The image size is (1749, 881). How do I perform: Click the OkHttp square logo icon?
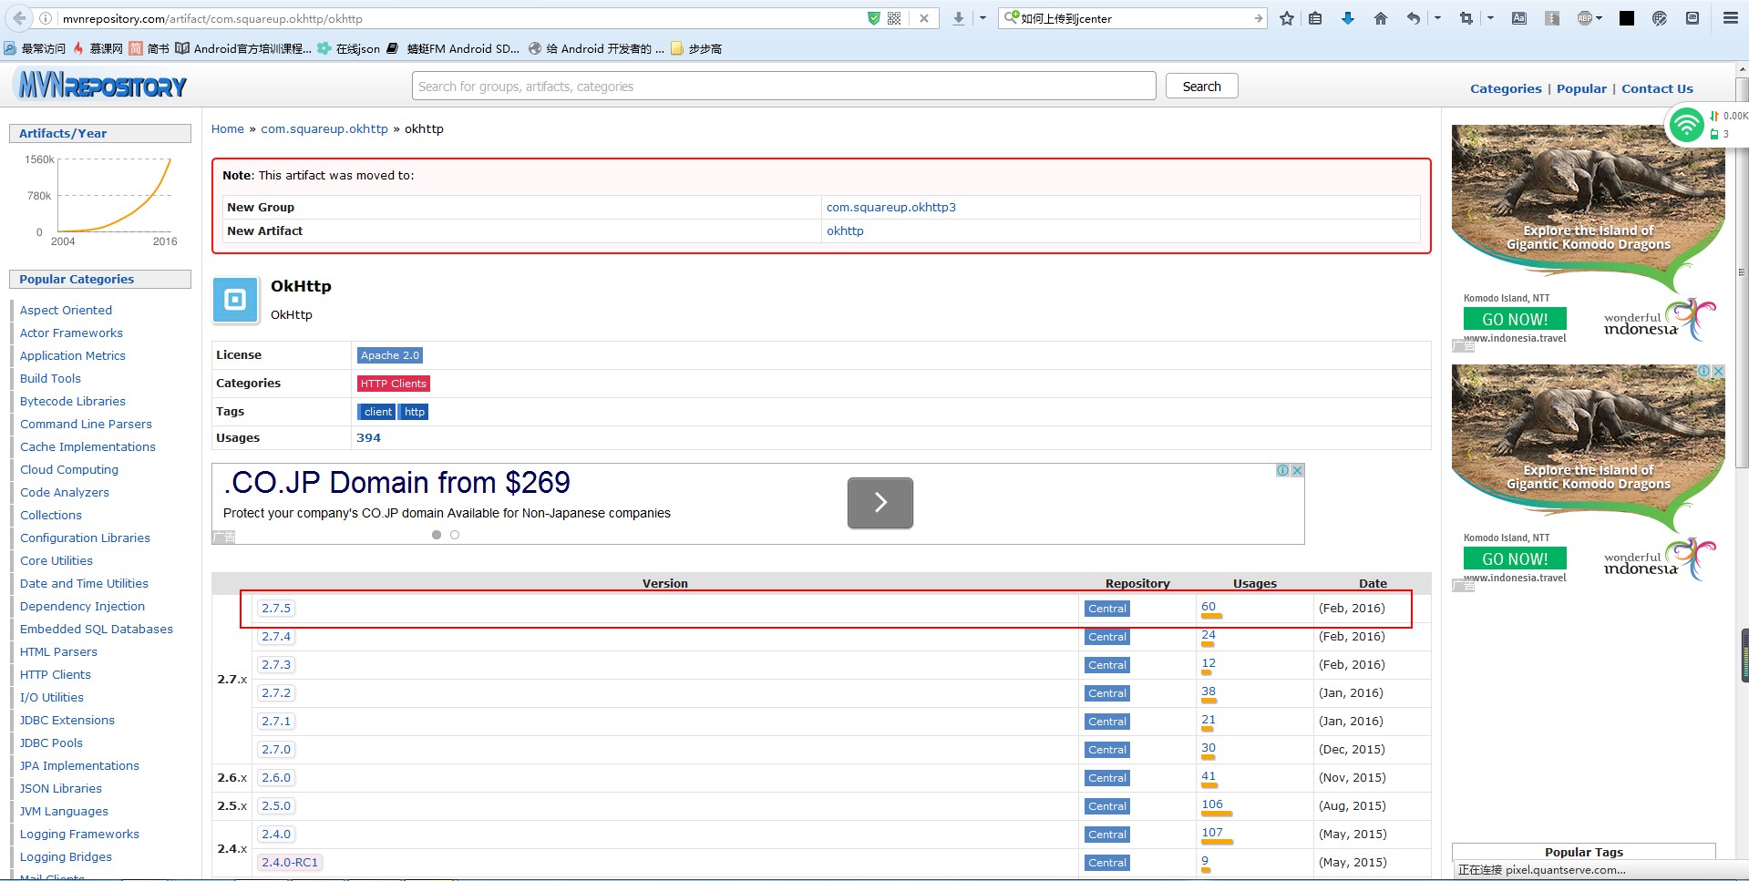coord(235,300)
